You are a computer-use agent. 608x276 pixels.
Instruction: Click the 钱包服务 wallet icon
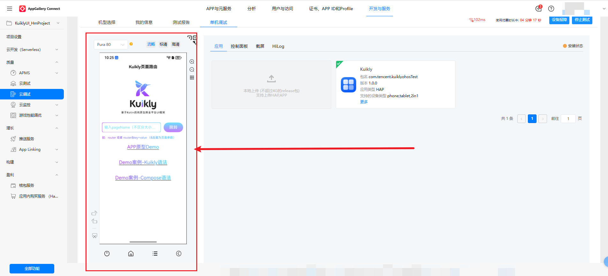click(13, 185)
